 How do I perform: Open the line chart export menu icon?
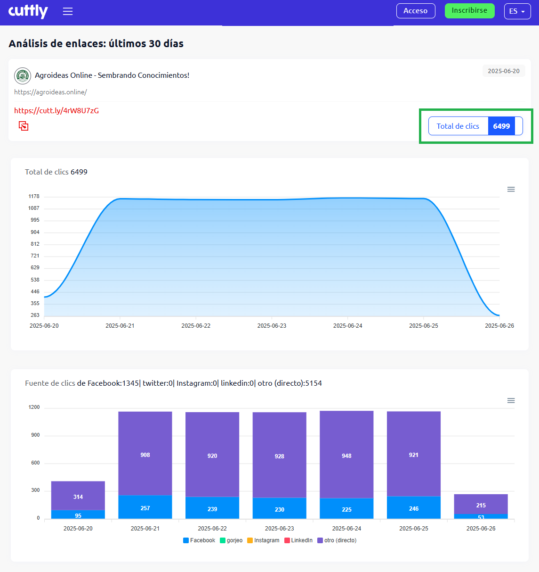click(x=511, y=190)
